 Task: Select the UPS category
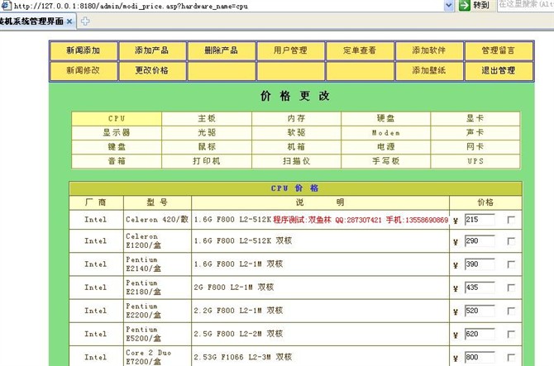475,161
